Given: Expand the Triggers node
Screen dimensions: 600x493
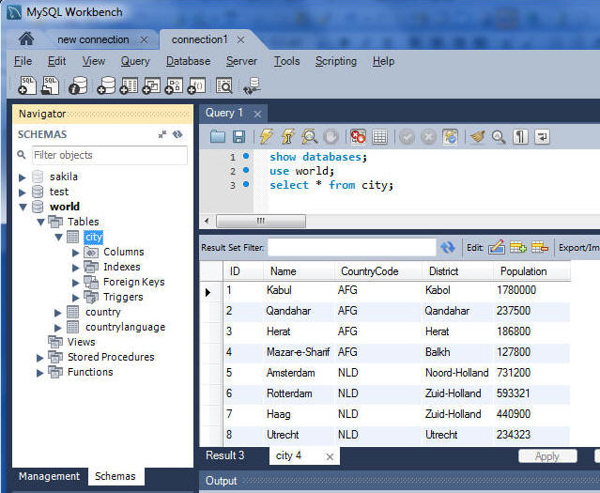Looking at the screenshot, I should [76, 298].
